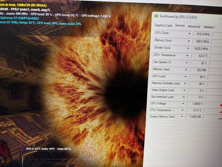Open the Memory Controller Load dropdown
This screenshot has height=167, width=222.
coord(185,83)
